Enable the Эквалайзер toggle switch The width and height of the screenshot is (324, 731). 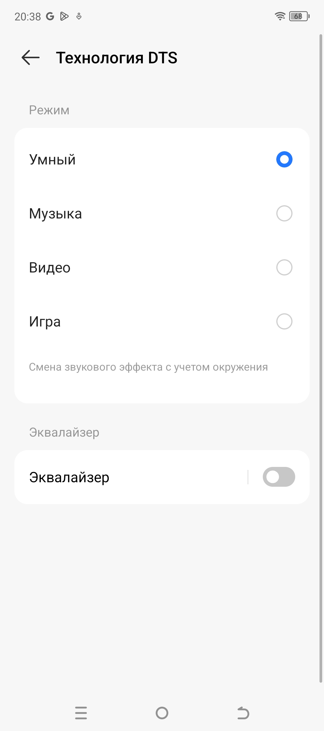pyautogui.click(x=279, y=477)
